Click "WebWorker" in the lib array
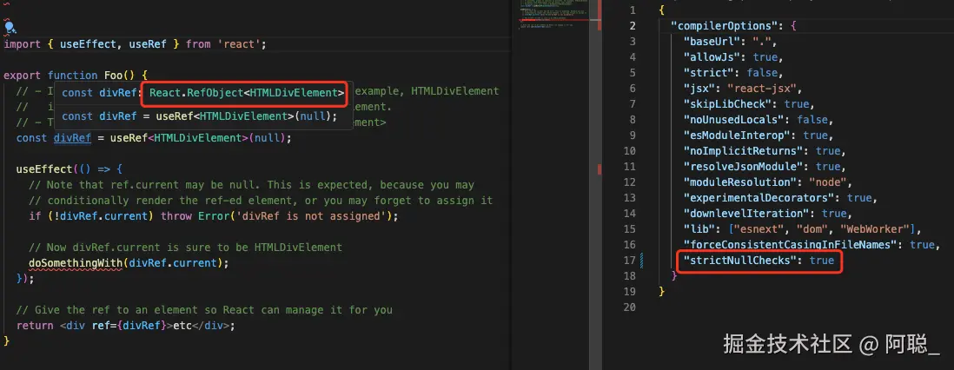The image size is (954, 370). 874,228
